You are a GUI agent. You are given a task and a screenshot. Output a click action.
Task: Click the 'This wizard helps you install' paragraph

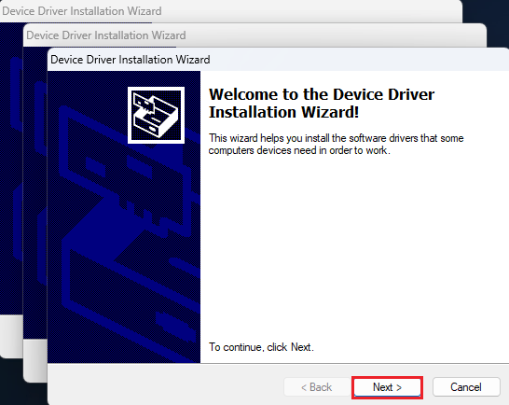(x=336, y=145)
